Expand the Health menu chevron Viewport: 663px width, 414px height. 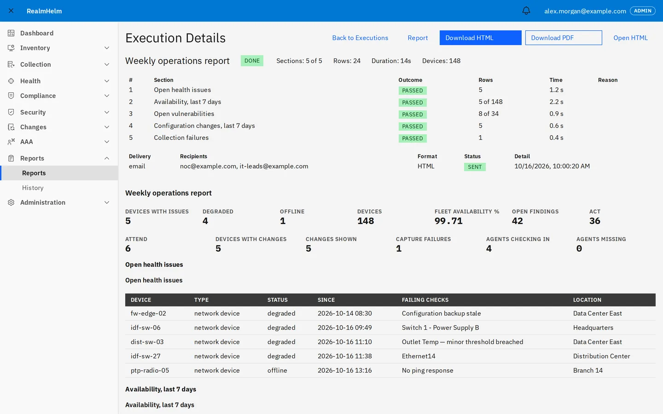coord(107,81)
